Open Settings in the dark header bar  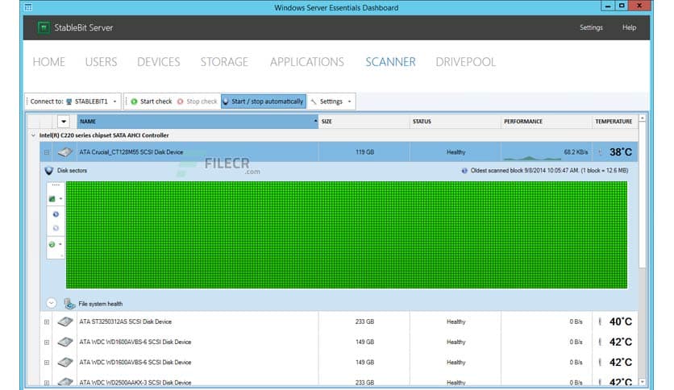[591, 27]
